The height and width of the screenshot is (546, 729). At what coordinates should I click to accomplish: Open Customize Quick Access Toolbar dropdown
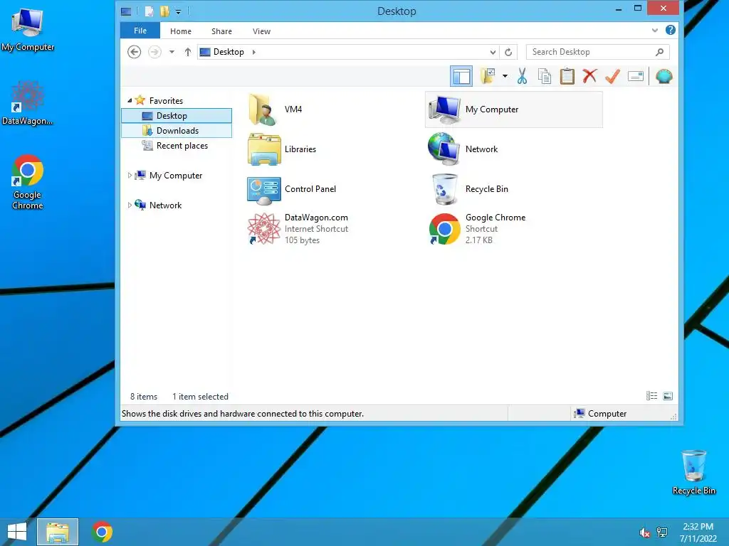(178, 11)
